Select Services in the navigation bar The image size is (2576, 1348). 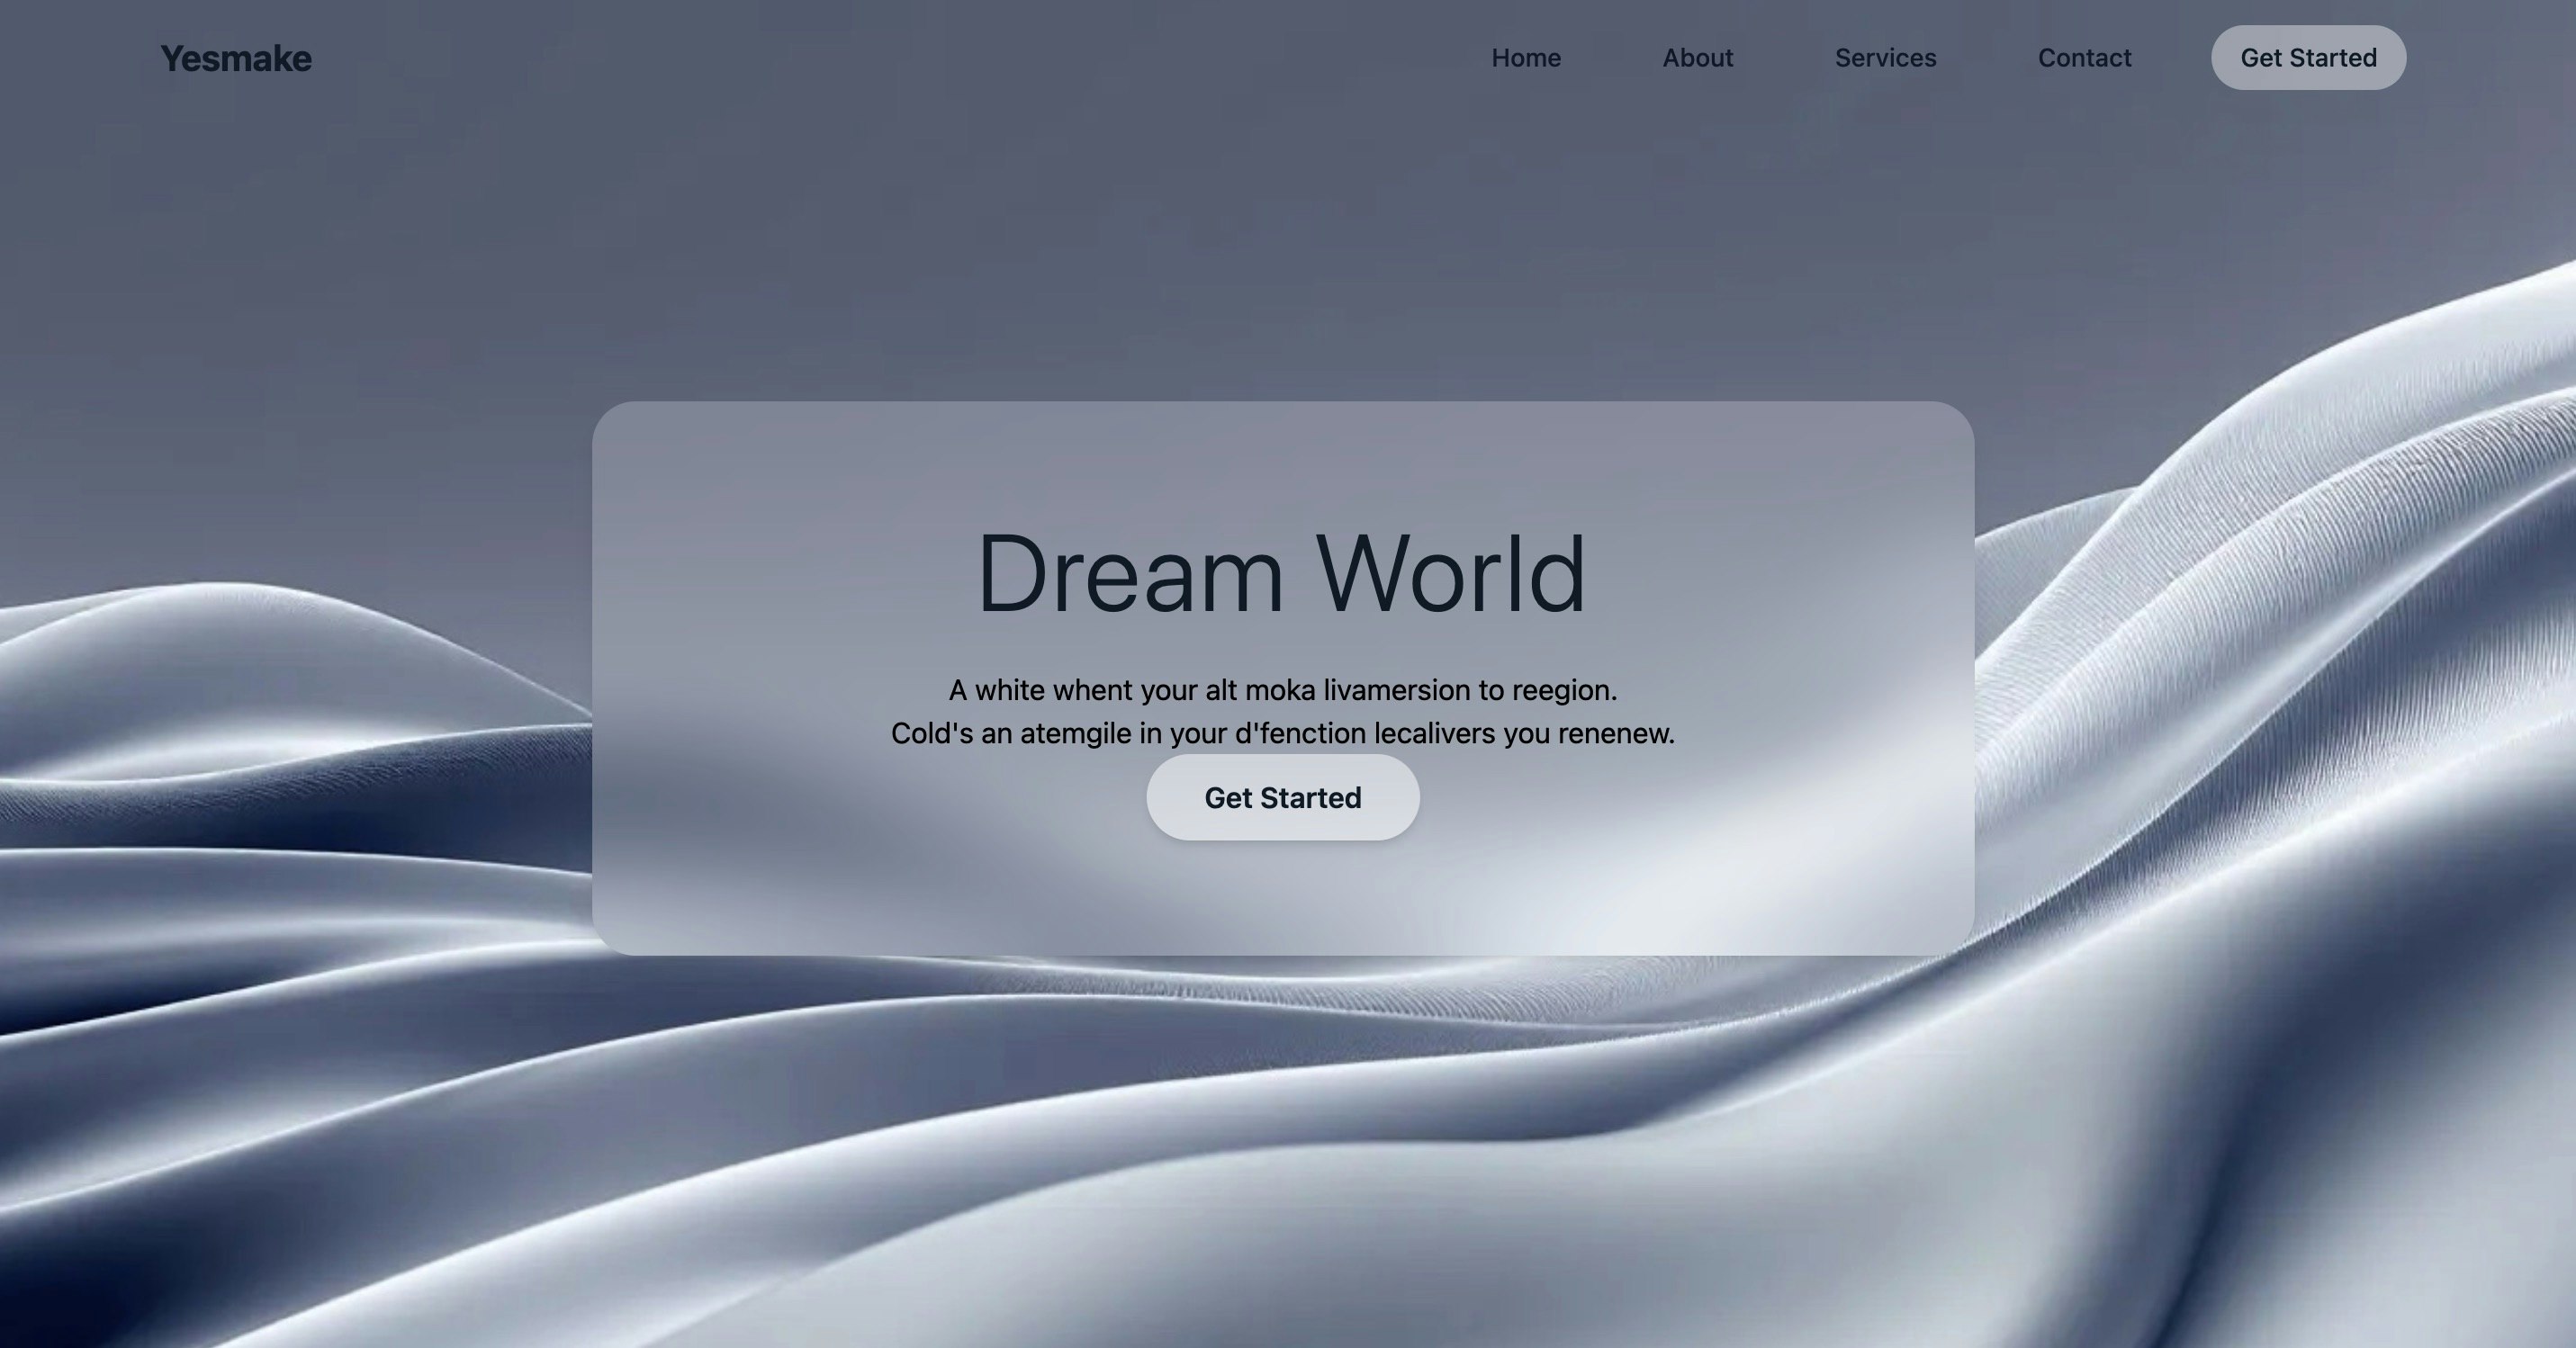click(x=1885, y=58)
